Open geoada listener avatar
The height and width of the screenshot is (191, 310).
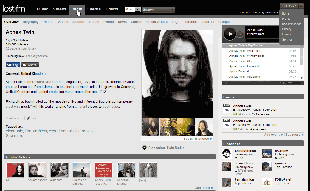click(x=267, y=166)
